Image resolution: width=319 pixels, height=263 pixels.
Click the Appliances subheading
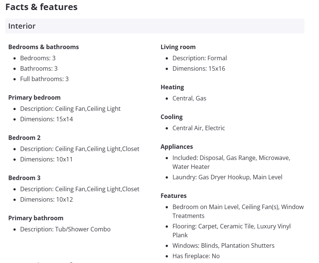coord(177,147)
